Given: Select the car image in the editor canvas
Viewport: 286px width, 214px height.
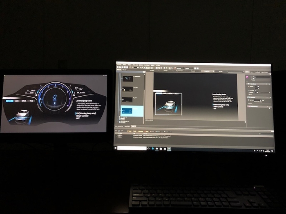Looking at the screenshot, I should click(x=168, y=104).
